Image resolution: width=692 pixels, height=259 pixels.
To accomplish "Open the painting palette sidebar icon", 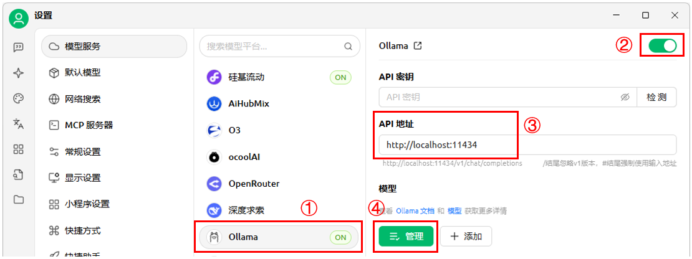I will coord(19,98).
